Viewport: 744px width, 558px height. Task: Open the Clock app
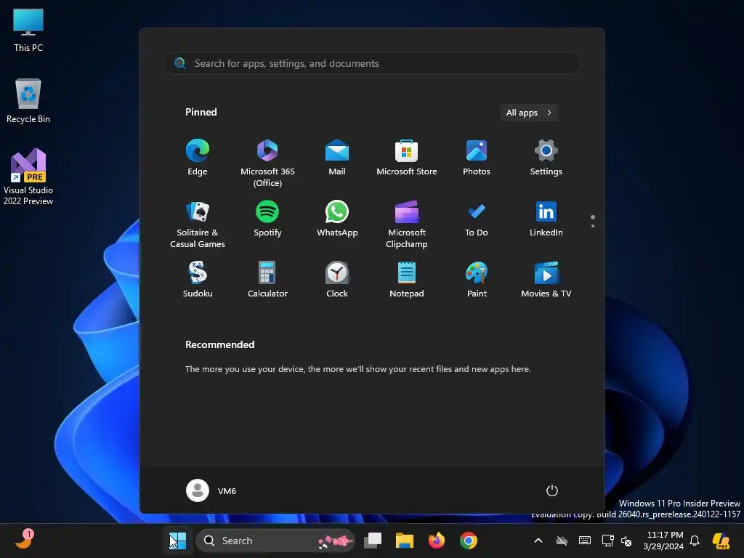tap(337, 280)
